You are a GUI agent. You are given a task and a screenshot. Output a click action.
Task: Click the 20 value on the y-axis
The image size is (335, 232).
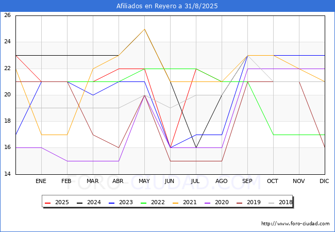click(x=7, y=95)
